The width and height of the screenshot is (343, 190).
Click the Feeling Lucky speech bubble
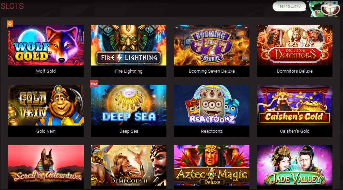(289, 6)
